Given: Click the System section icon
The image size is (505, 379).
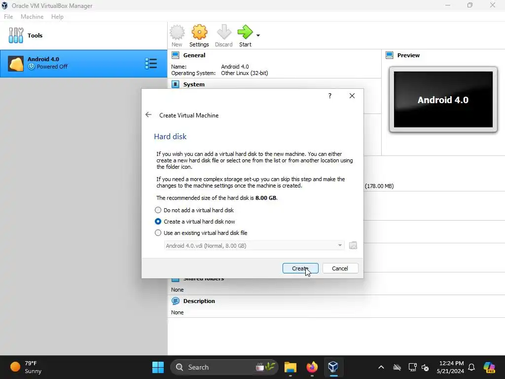Looking at the screenshot, I should (x=175, y=84).
